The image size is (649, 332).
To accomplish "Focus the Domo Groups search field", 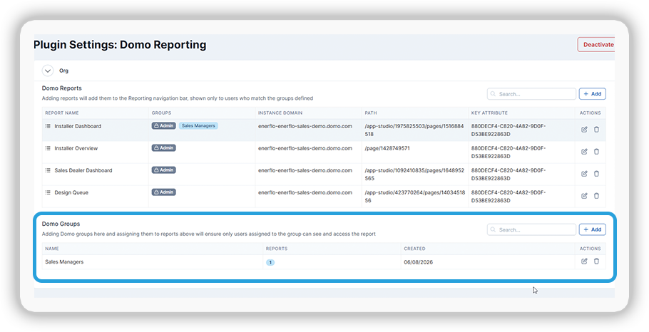I will pos(531,229).
